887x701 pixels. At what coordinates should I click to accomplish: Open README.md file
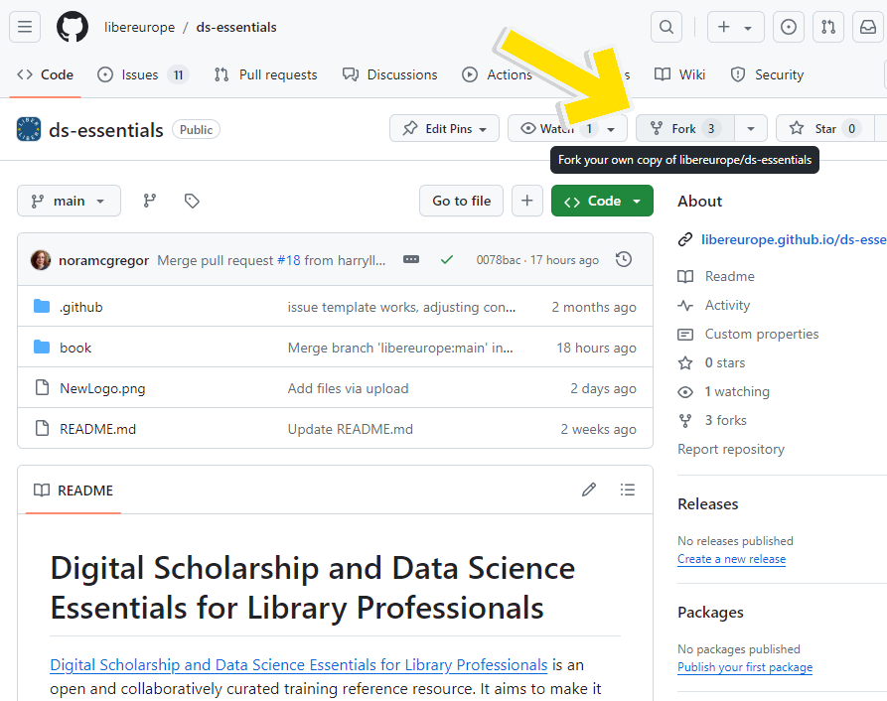click(x=98, y=429)
